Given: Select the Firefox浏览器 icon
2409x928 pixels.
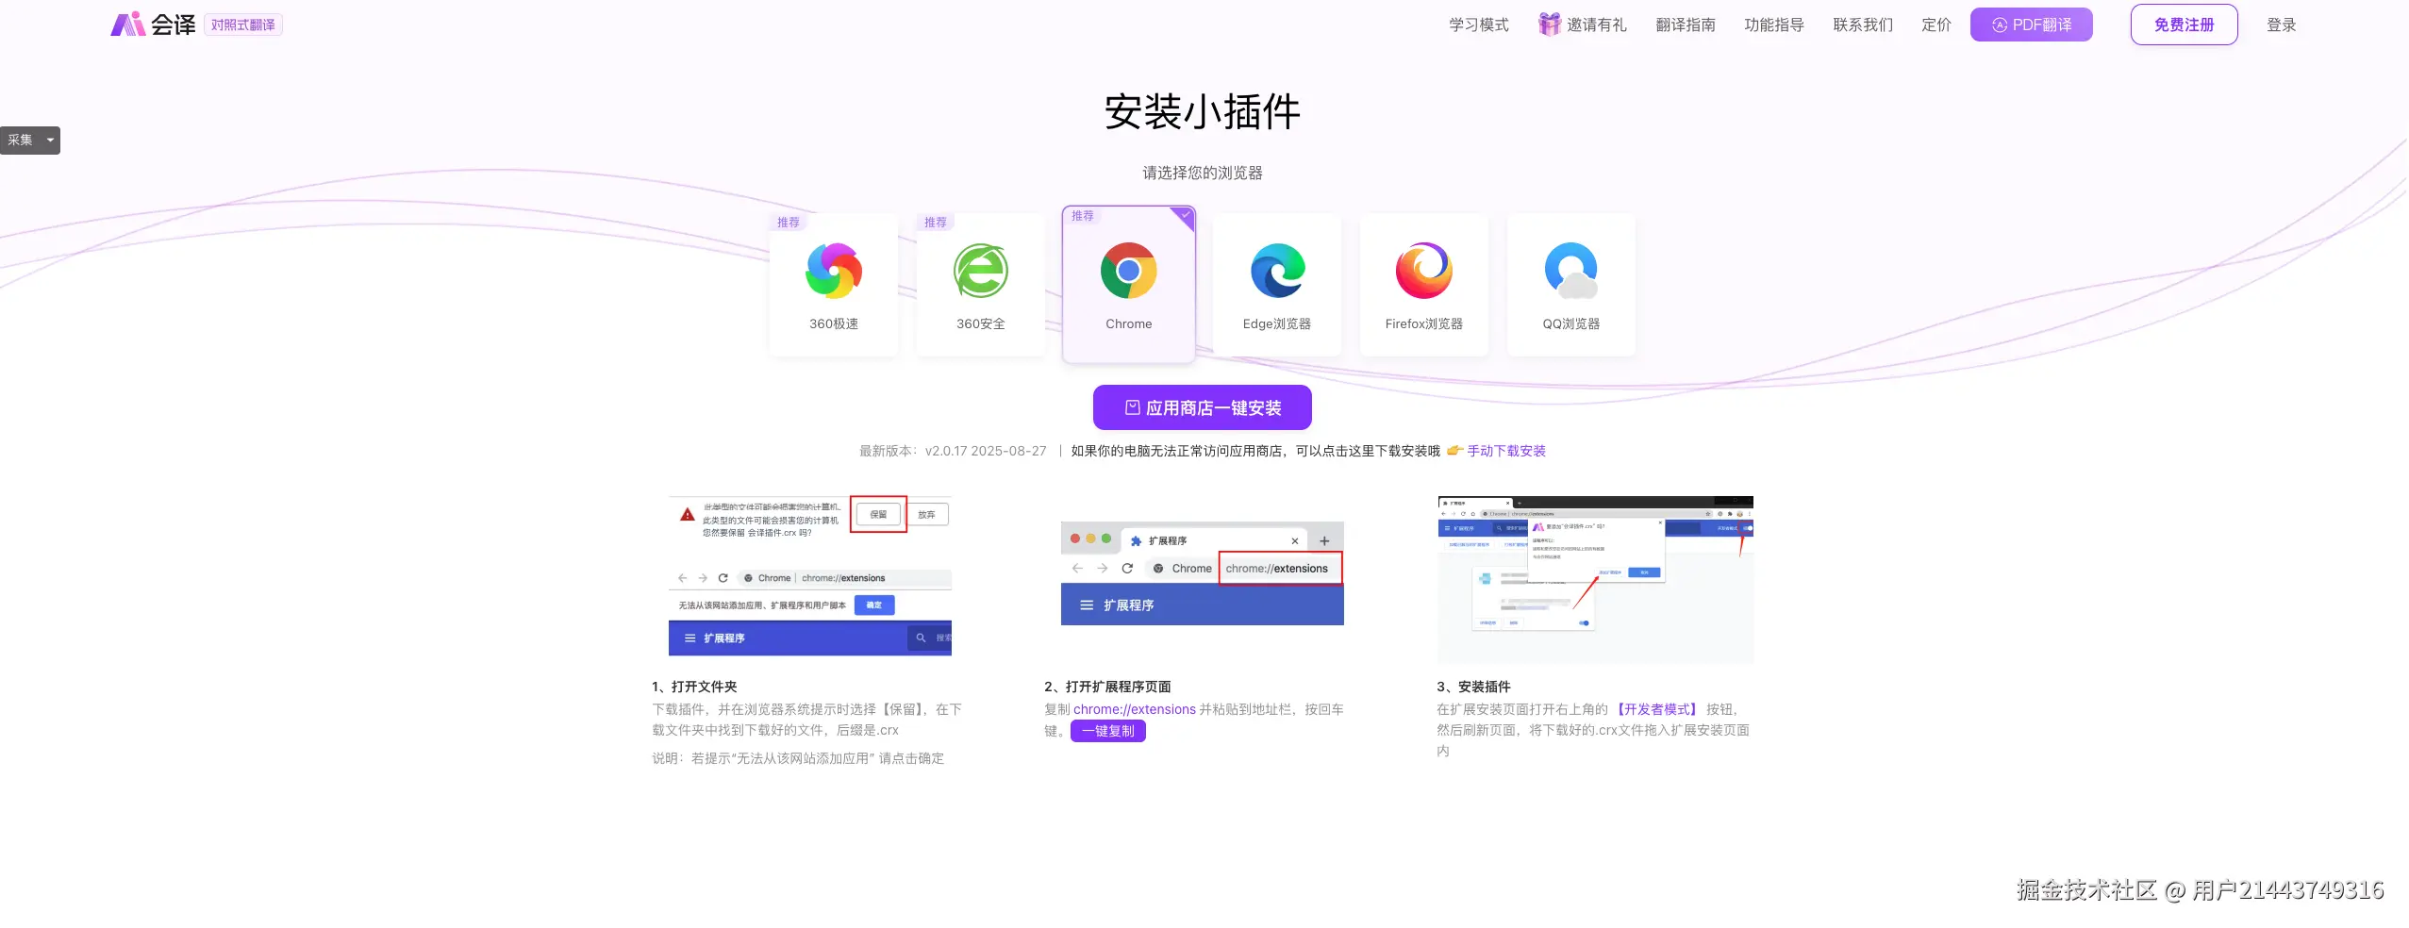Looking at the screenshot, I should coord(1424,271).
